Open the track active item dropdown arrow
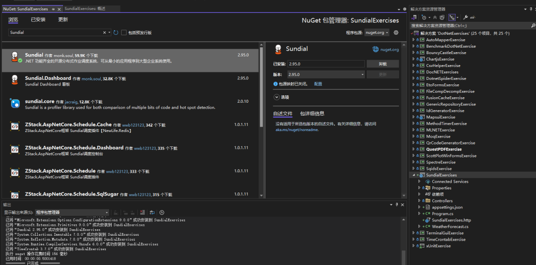This screenshot has width=536, height=265. tap(458, 17)
